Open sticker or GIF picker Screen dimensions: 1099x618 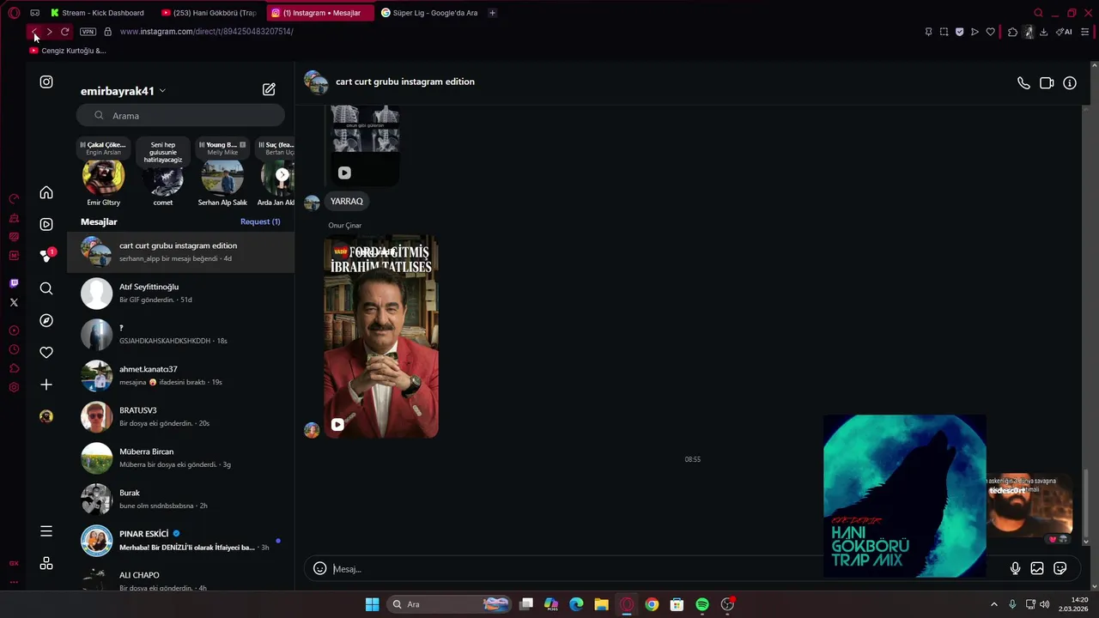pyautogui.click(x=1060, y=568)
